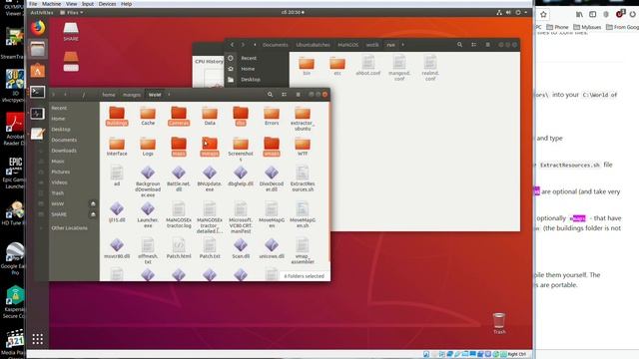Go to the UbuntuBatches breadcrumb

313,45
